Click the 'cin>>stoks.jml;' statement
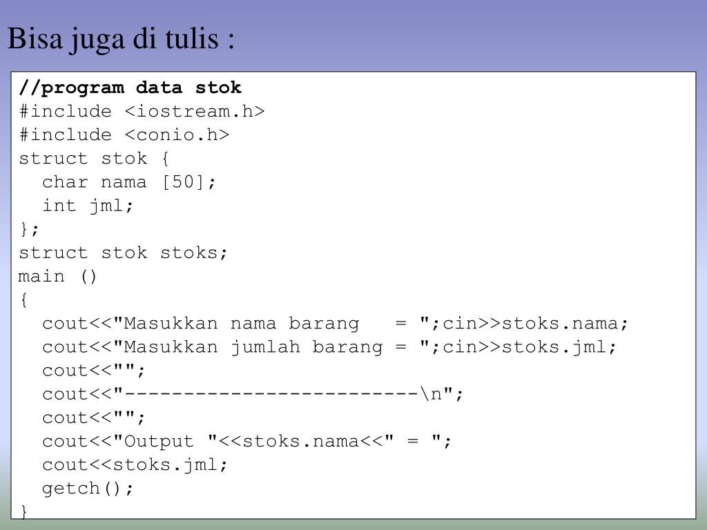 pos(529,347)
